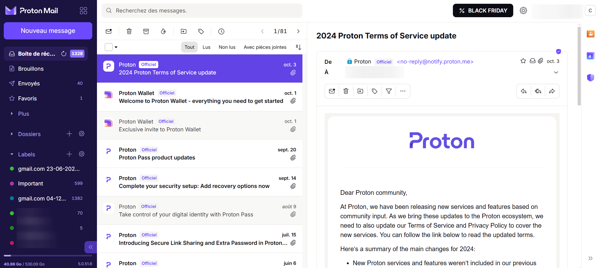
Task: Collapse the right side panel chevrons
Action: pyautogui.click(x=590, y=258)
